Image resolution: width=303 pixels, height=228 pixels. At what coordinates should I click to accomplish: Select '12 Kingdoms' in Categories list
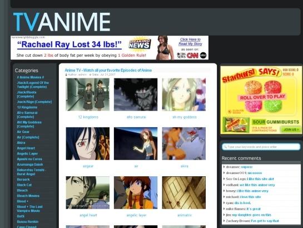(x=27, y=107)
